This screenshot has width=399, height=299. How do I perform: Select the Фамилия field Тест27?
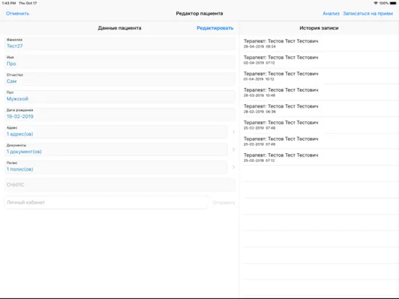coord(120,43)
